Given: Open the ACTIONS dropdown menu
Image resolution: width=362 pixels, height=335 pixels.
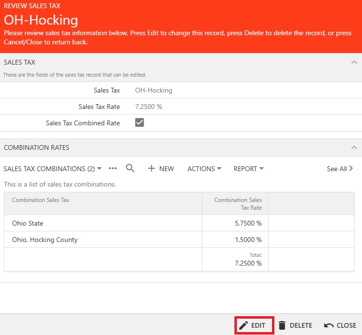Looking at the screenshot, I should [204, 169].
